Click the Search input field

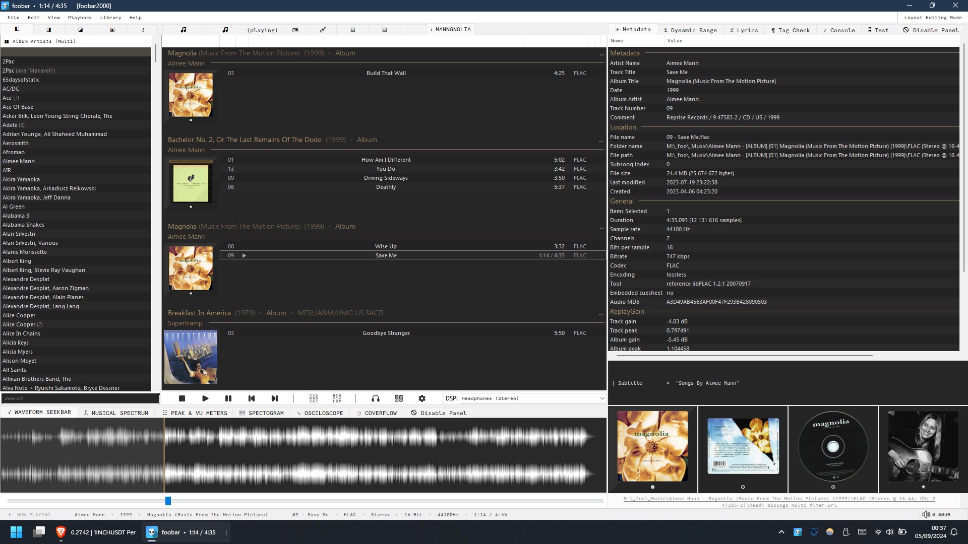click(x=81, y=398)
